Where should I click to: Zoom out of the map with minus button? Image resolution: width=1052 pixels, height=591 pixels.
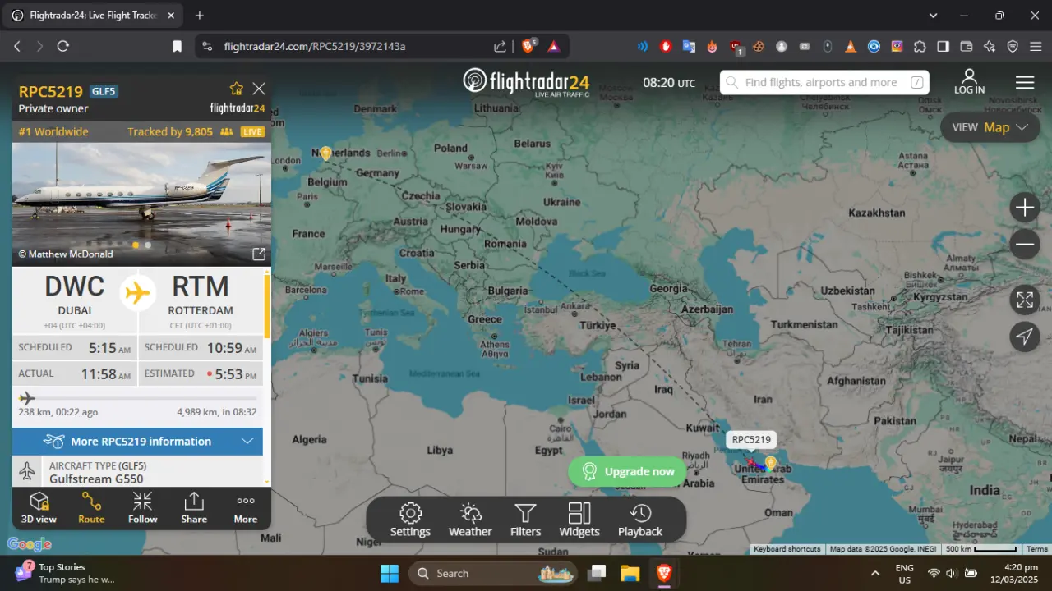click(x=1025, y=245)
